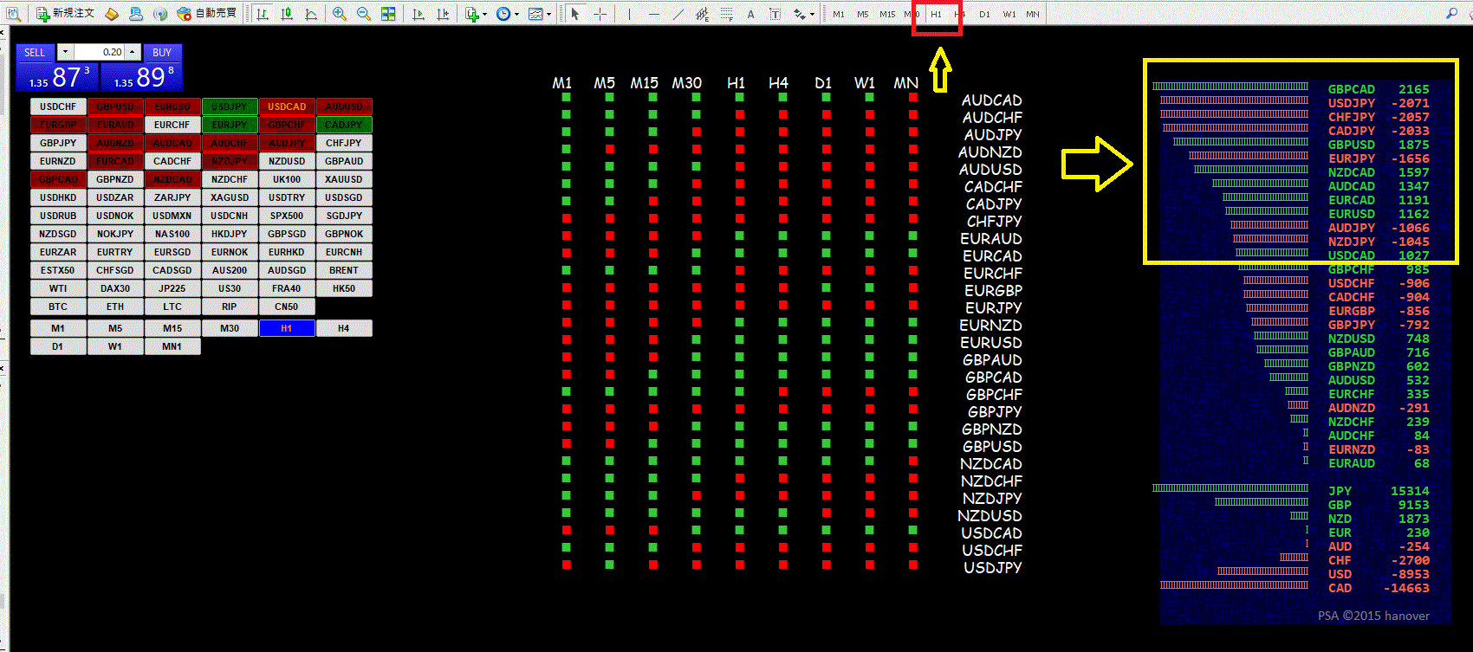Select the M15 timeframe in the toolbar
Viewport: 1473px width, 652px height.
[x=887, y=14]
